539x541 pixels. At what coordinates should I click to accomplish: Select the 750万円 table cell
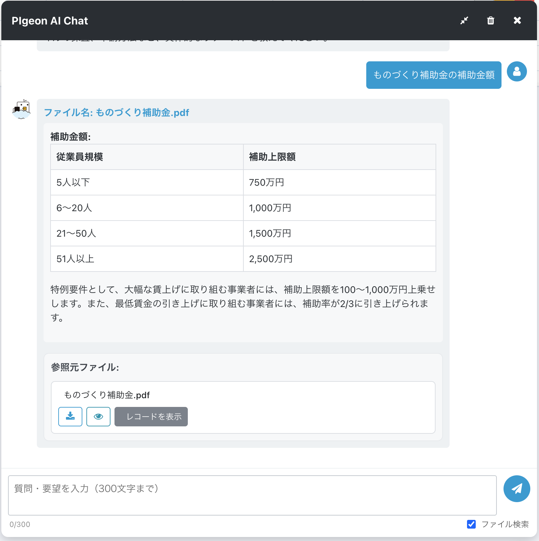tap(266, 182)
